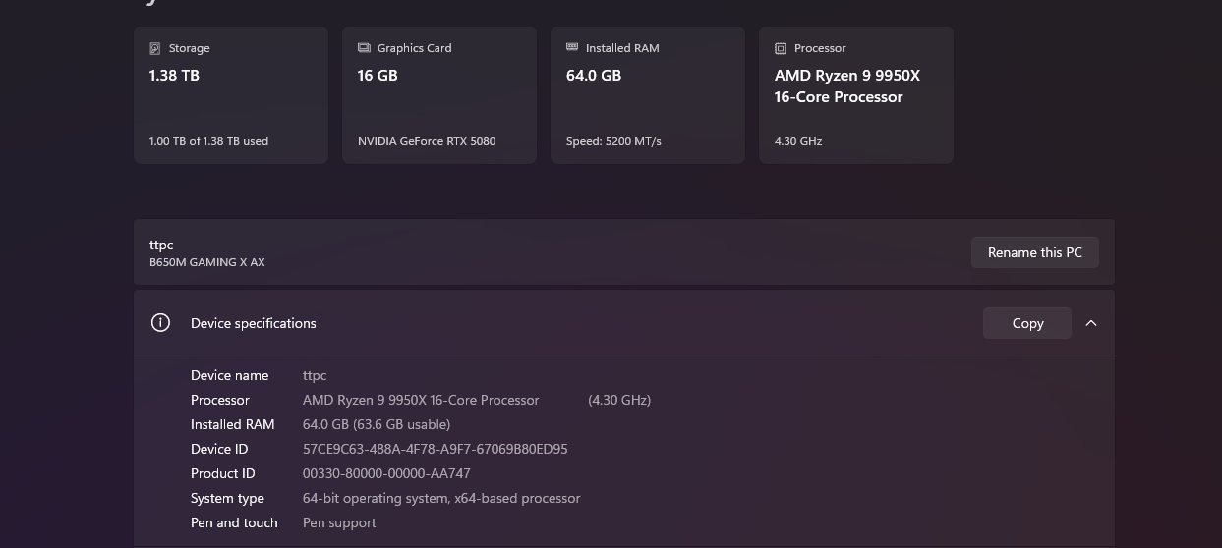
Task: Click the Processor chip icon
Action: (x=781, y=48)
